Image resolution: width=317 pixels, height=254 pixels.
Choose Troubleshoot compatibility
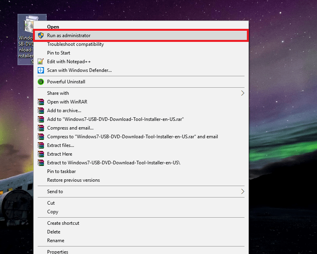(x=141, y=44)
